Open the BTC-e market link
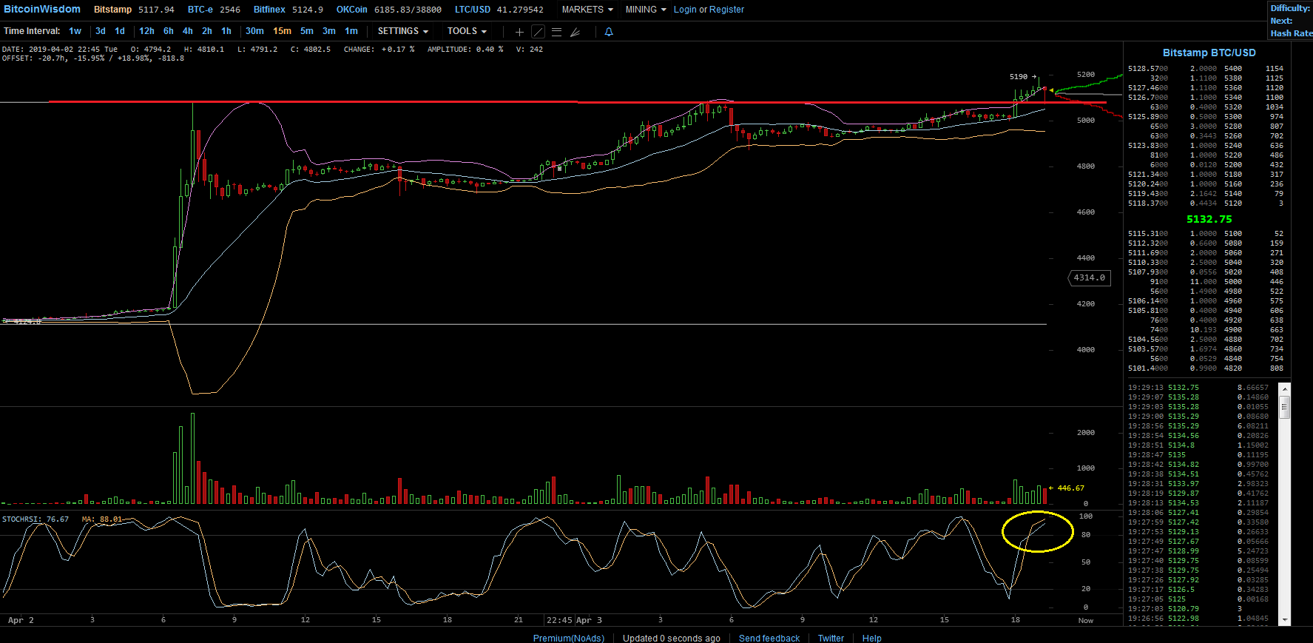 pyautogui.click(x=200, y=10)
